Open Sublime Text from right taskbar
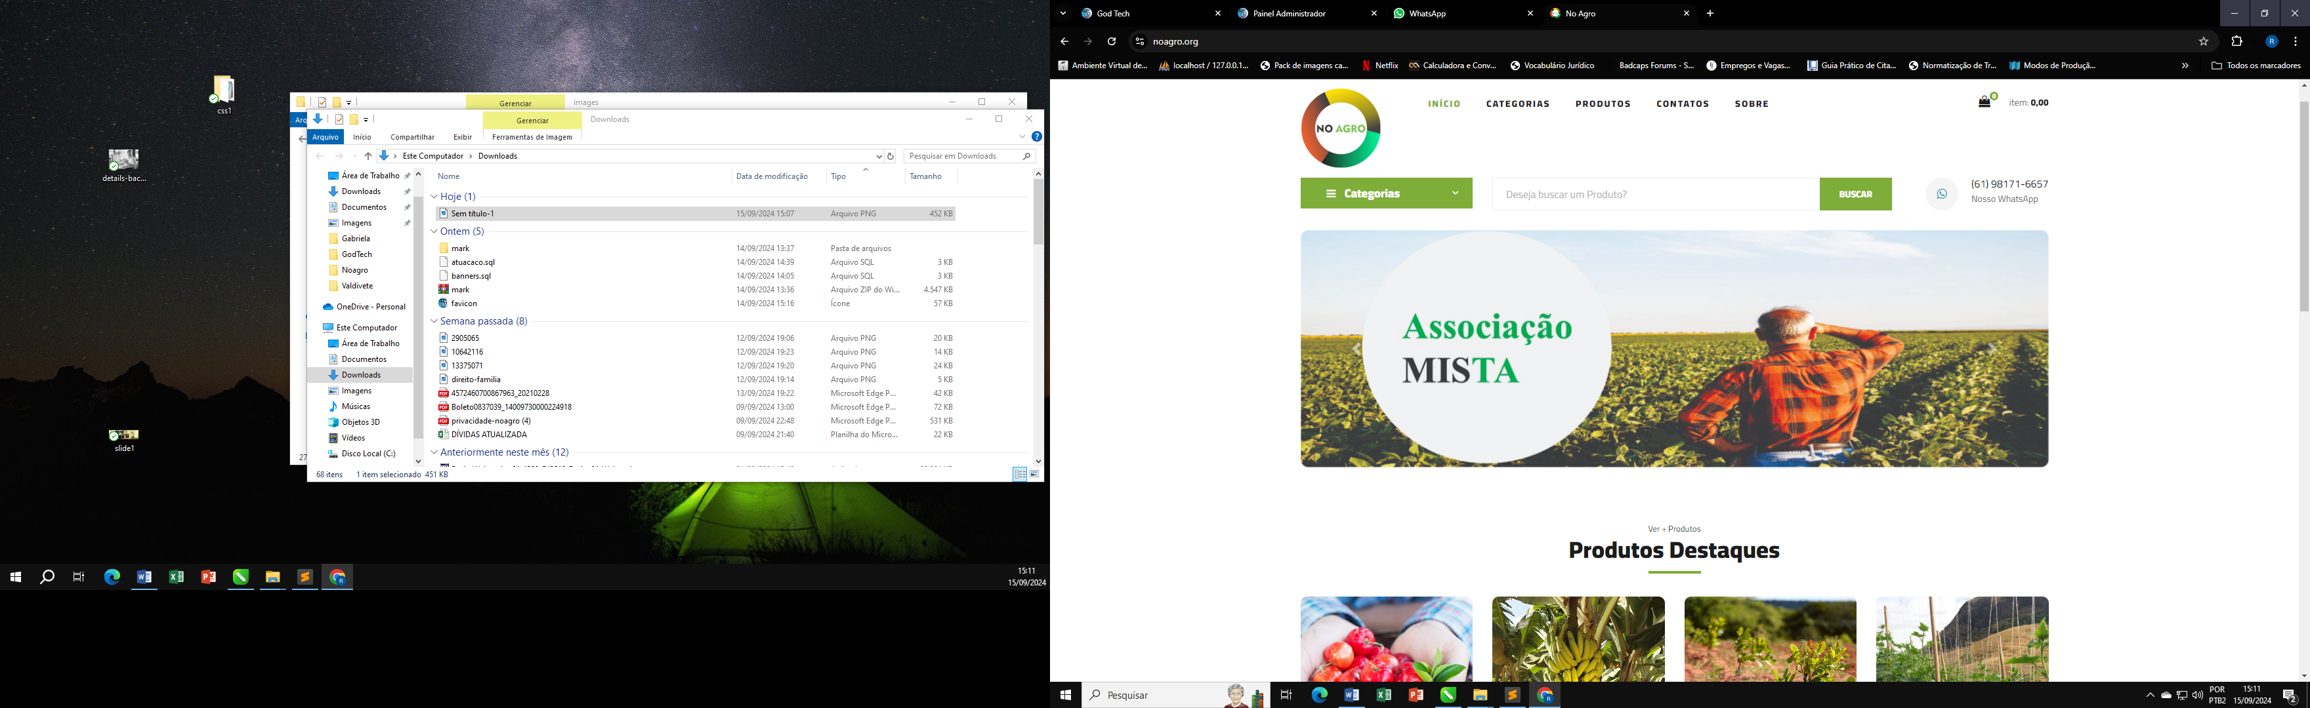This screenshot has width=2310, height=708. [x=1513, y=694]
